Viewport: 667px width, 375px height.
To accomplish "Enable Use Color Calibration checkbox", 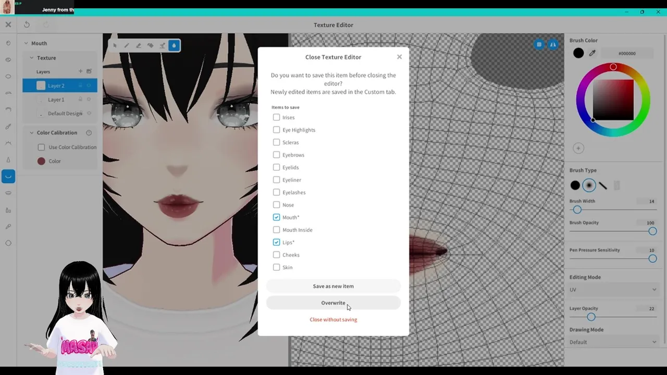I will [x=41, y=147].
